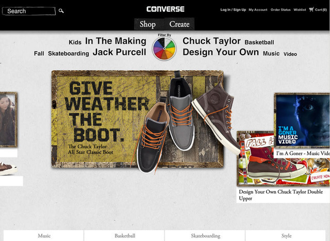The width and height of the screenshot is (330, 241).
Task: Open Design Your Own Chuck Taylor Double Upper
Action: click(x=280, y=195)
